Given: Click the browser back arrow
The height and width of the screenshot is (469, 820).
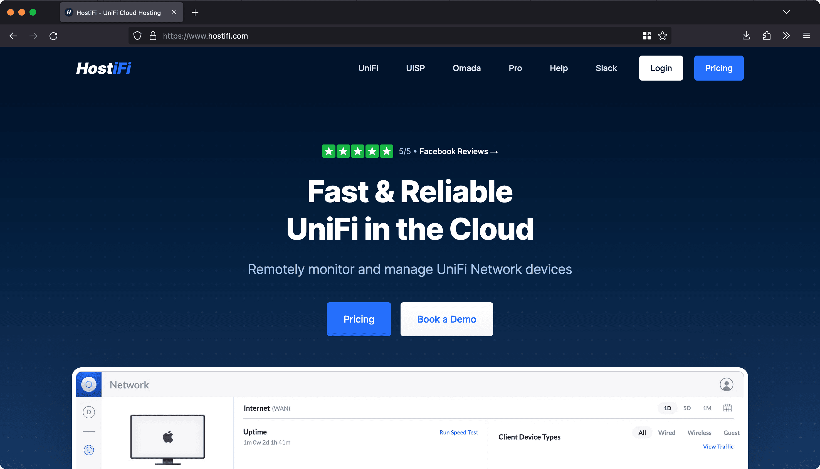Looking at the screenshot, I should pos(13,36).
